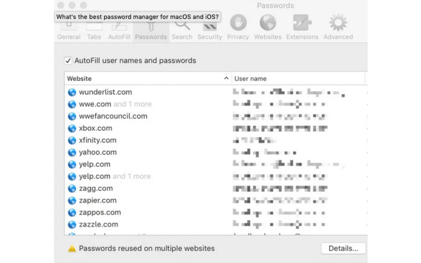Select the zazzle.com password entry
This screenshot has height=263, width=421.
point(216,225)
